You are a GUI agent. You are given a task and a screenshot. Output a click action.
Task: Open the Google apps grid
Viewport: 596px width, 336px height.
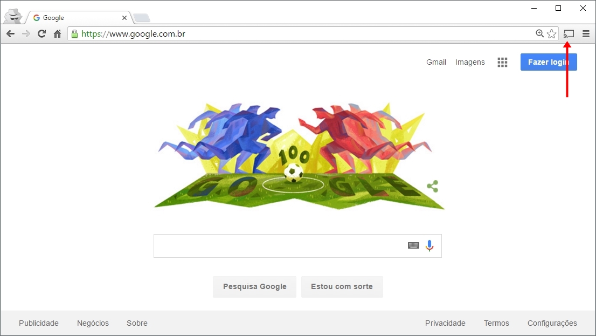click(x=502, y=63)
